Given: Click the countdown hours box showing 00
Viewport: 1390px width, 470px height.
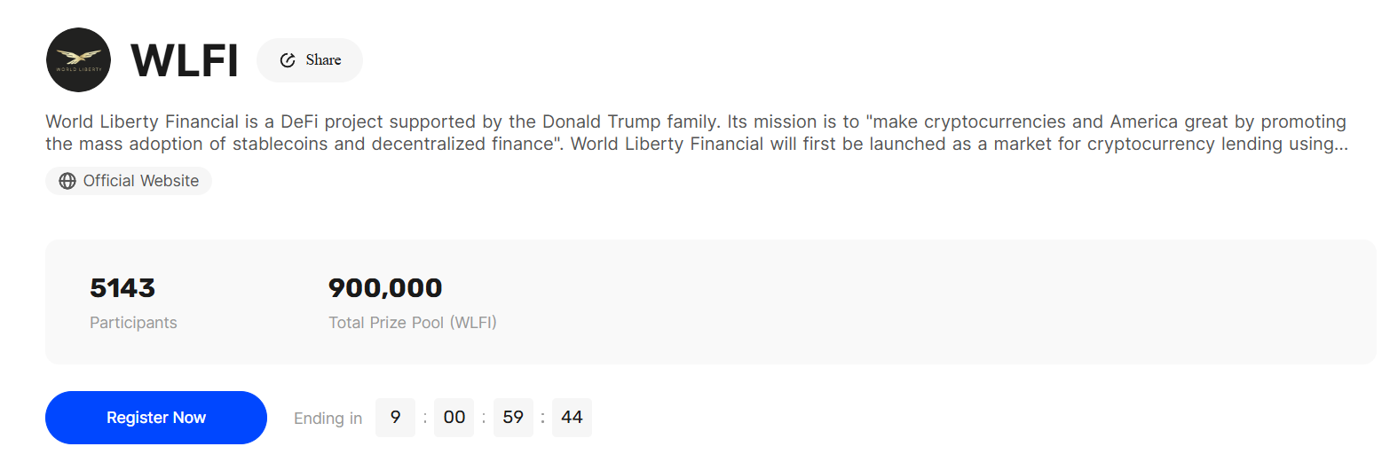Looking at the screenshot, I should [x=454, y=418].
